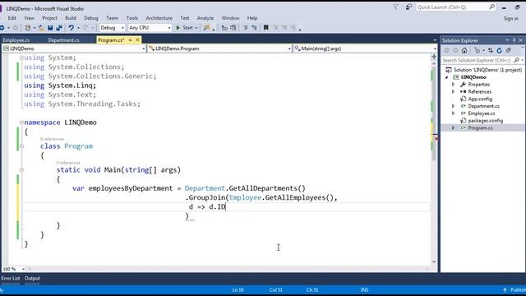Click the Home icon in Solution Explorer
526x296 pixels.
(464, 50)
